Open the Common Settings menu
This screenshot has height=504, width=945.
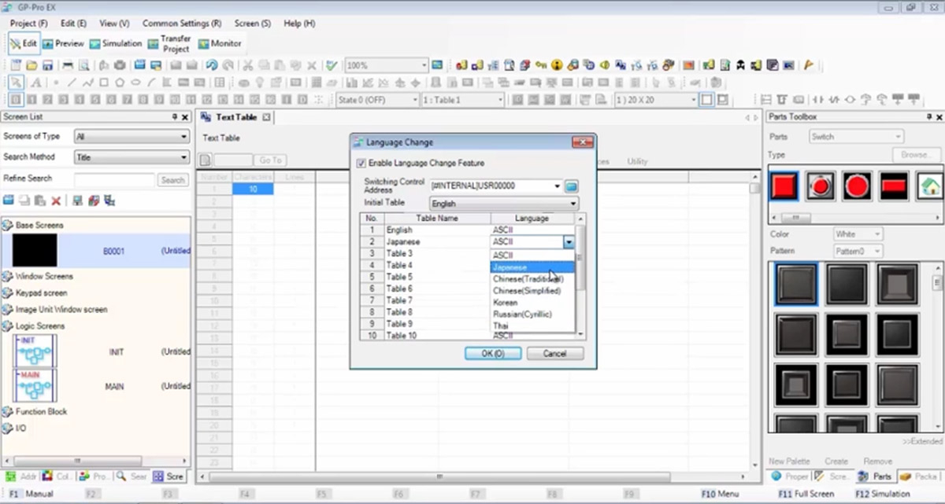181,24
